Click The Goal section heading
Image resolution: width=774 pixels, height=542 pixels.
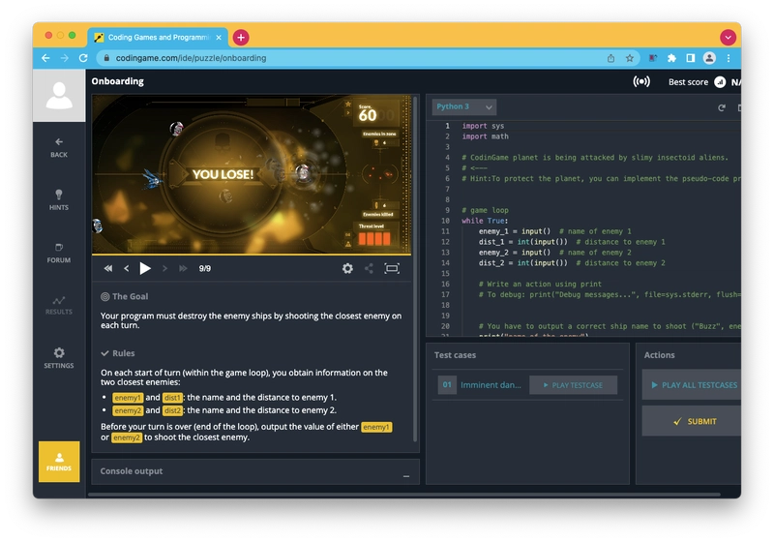[125, 297]
